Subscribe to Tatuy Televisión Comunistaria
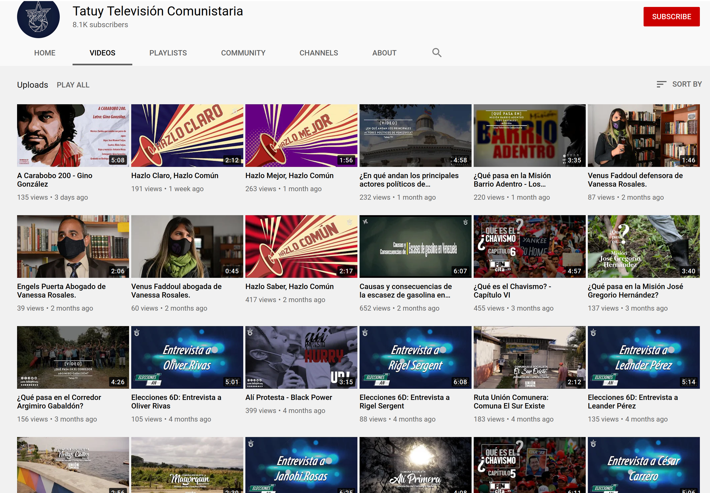 coord(671,17)
